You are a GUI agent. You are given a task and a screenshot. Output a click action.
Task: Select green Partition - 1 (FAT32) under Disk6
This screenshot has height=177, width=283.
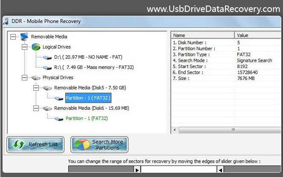click(x=87, y=119)
